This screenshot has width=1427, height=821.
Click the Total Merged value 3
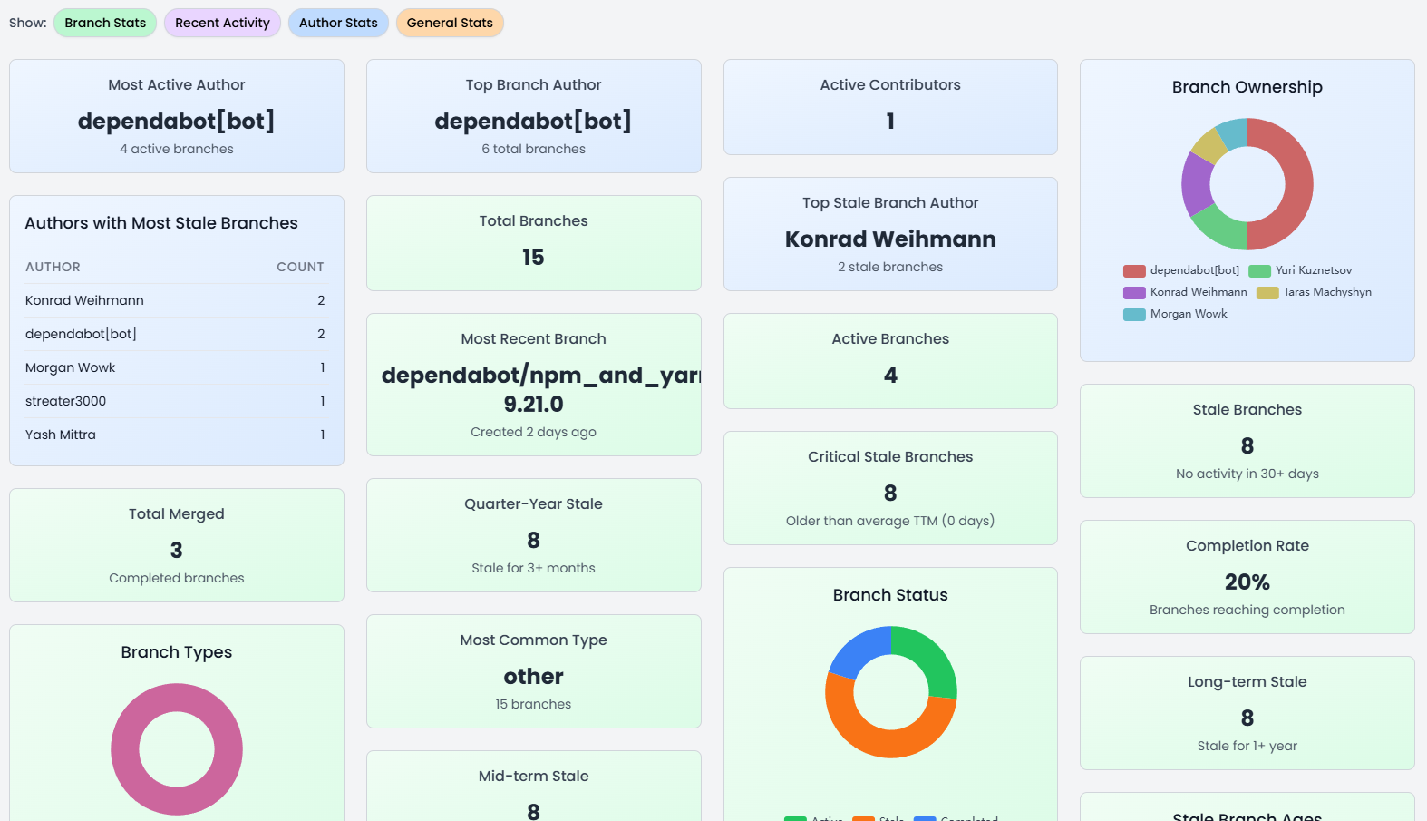click(x=177, y=550)
